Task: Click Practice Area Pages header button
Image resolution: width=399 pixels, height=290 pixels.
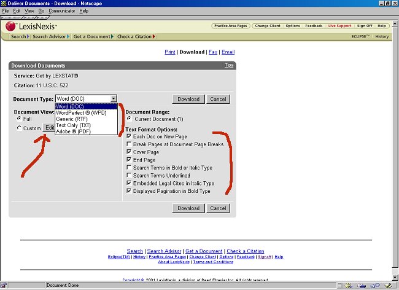Action: (231, 26)
